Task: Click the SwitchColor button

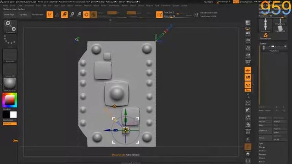Action: [8, 120]
